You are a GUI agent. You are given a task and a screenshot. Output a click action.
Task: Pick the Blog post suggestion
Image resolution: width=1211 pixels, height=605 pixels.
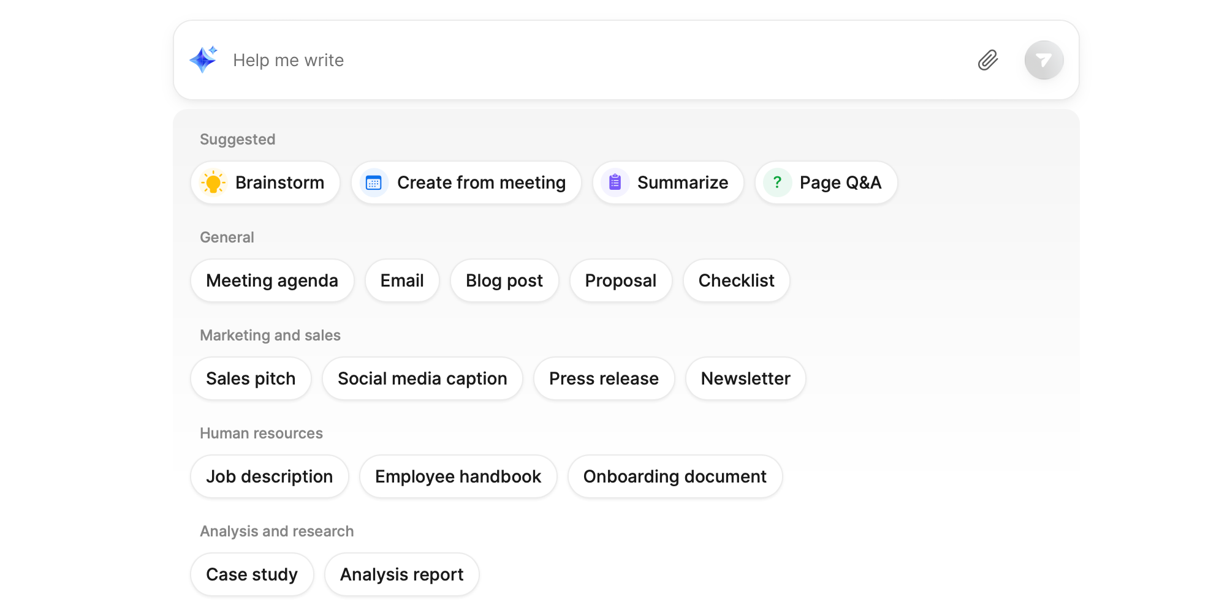coord(504,280)
